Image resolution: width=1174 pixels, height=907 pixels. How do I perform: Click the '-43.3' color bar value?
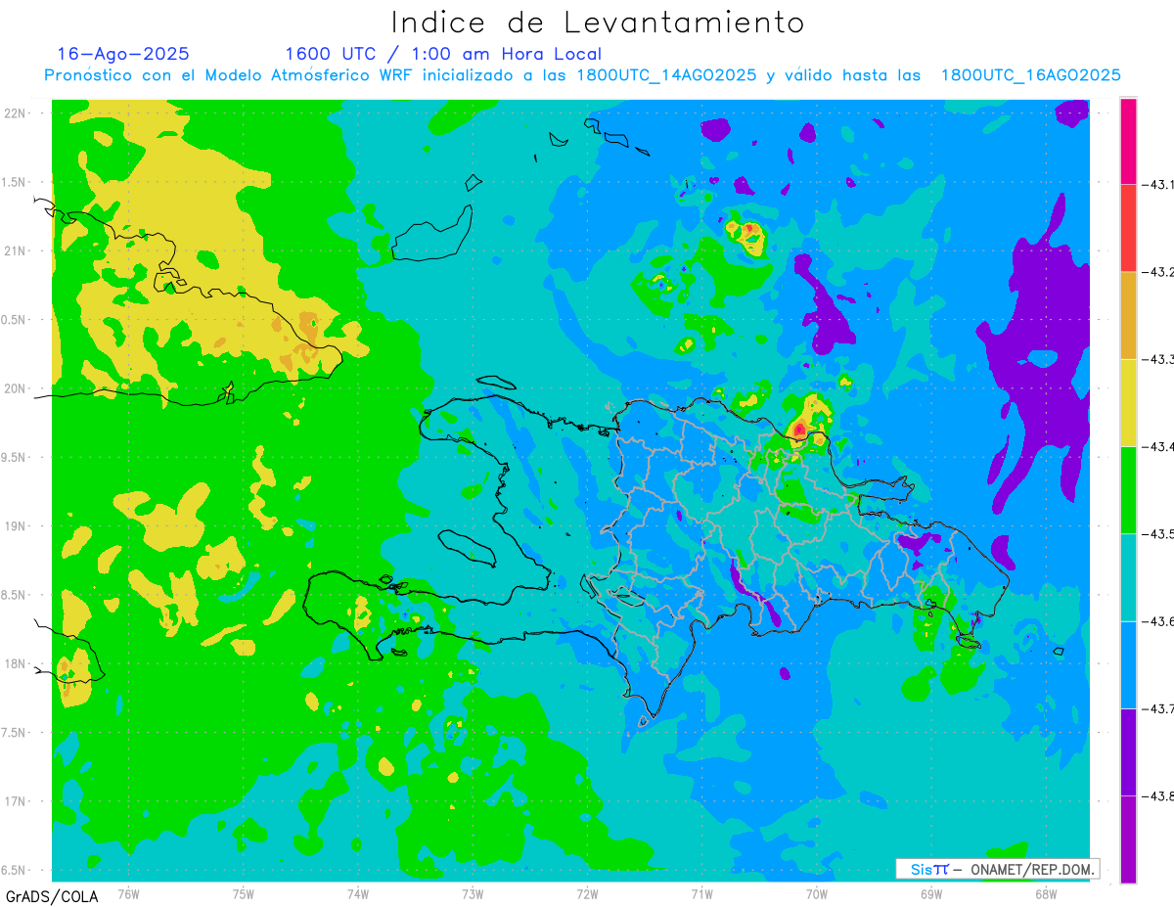[1158, 360]
